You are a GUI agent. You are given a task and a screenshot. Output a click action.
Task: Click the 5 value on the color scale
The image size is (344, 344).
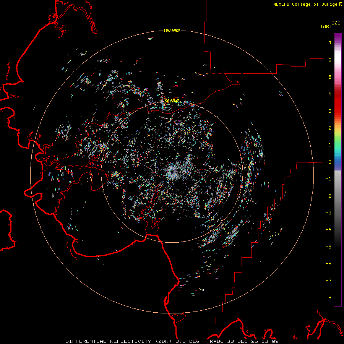click(330, 77)
